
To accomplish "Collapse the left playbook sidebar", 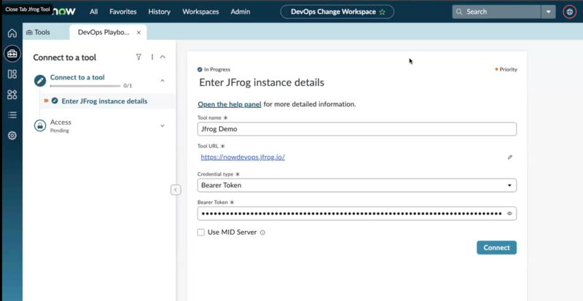I will pos(176,189).
